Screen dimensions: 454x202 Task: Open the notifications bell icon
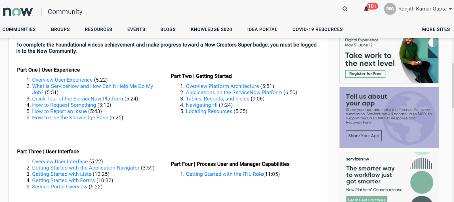pos(366,9)
